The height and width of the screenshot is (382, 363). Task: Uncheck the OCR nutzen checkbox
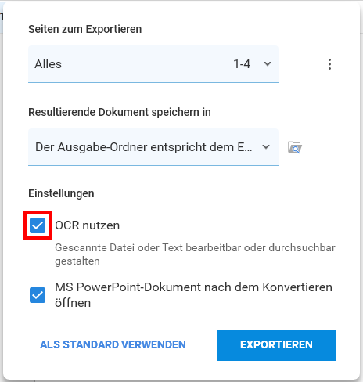(x=38, y=225)
